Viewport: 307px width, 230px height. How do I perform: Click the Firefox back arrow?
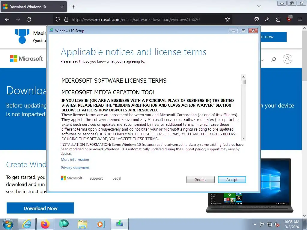pyautogui.click(x=7, y=19)
